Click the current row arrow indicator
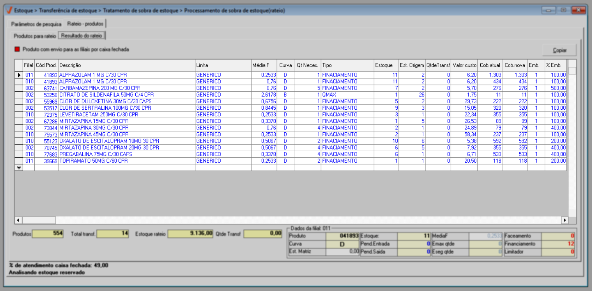Image resolution: width=592 pixels, height=291 pixels. (19, 75)
